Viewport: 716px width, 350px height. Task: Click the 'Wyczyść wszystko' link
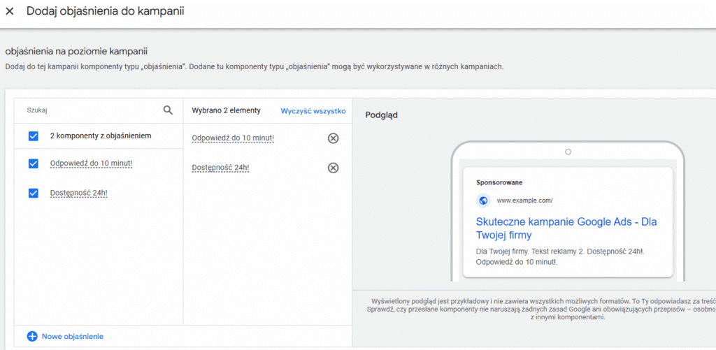click(313, 110)
